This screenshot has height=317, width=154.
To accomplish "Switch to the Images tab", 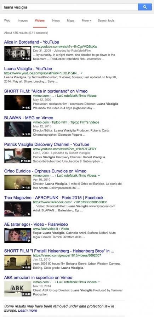I will tap(23, 21).
